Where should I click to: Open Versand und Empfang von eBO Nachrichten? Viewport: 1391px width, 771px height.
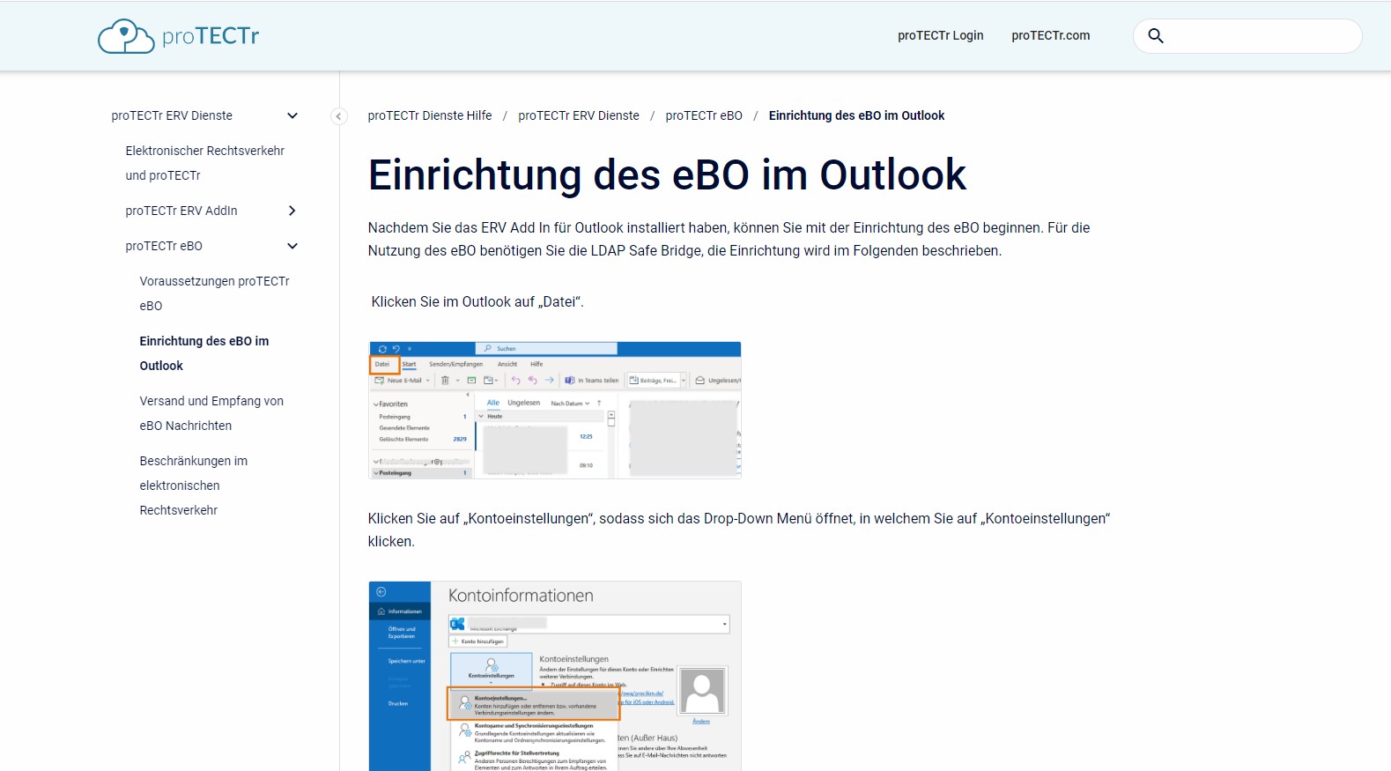pos(211,413)
